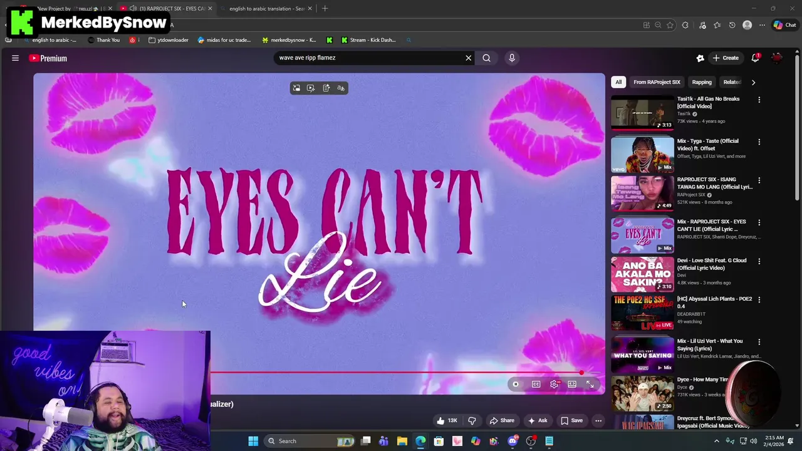802x451 pixels.
Task: Open merkedbysnow Kick bookmark
Action: click(289, 40)
